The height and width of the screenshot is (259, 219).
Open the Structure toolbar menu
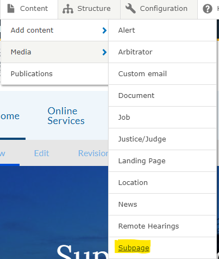pyautogui.click(x=89, y=9)
